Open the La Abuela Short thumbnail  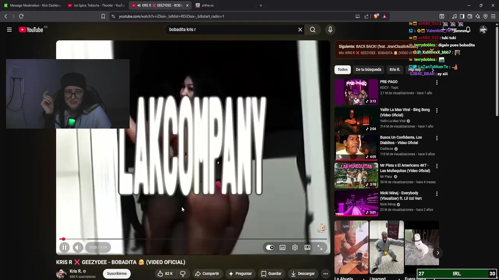[351, 247]
